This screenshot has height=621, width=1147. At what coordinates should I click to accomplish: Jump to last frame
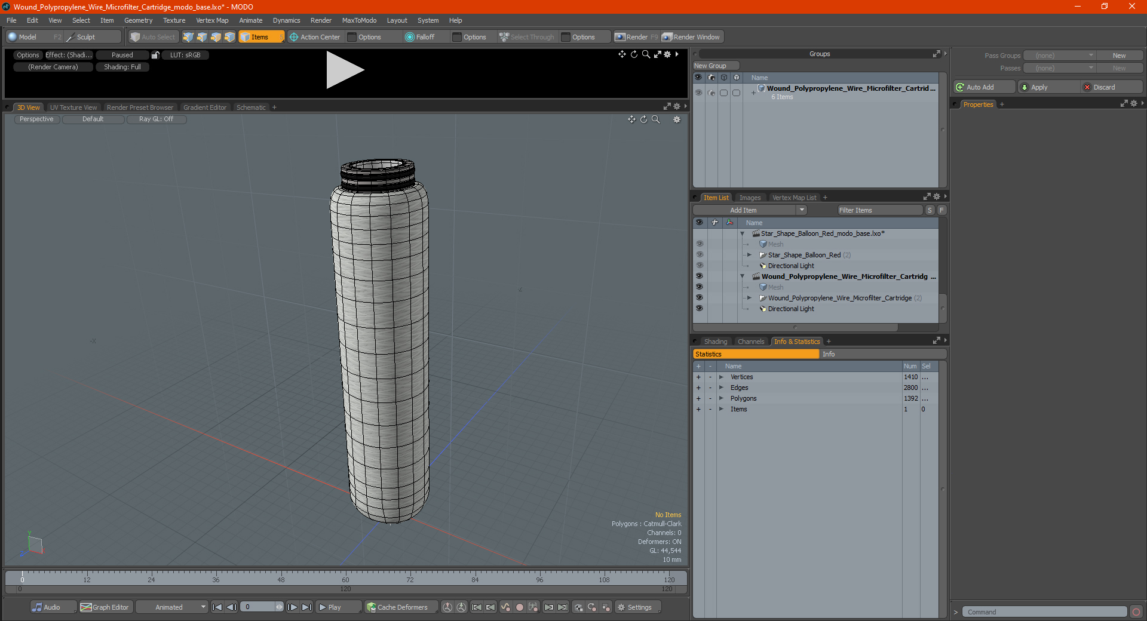306,607
